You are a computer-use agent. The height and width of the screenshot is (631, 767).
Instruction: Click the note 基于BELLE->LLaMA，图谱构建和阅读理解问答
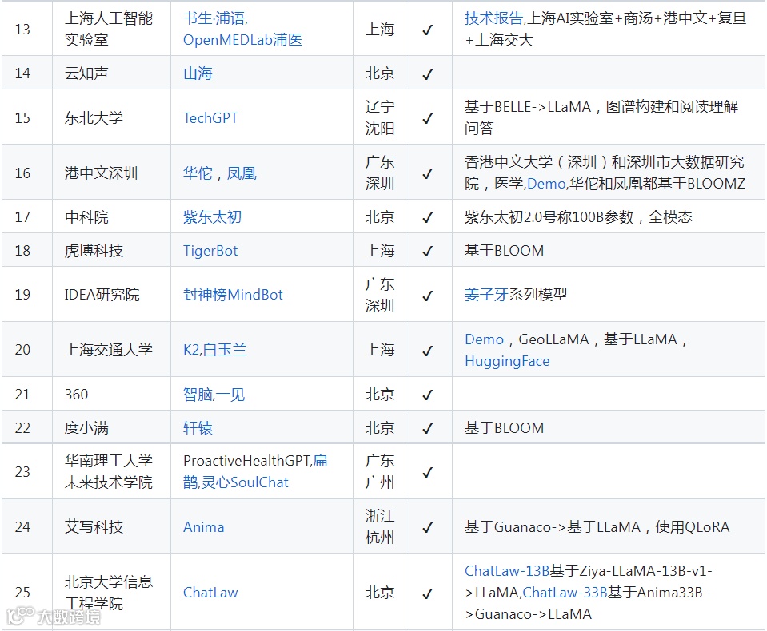pos(601,117)
